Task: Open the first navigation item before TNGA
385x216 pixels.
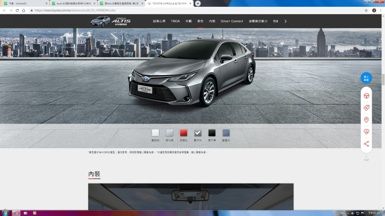Action: pos(159,21)
